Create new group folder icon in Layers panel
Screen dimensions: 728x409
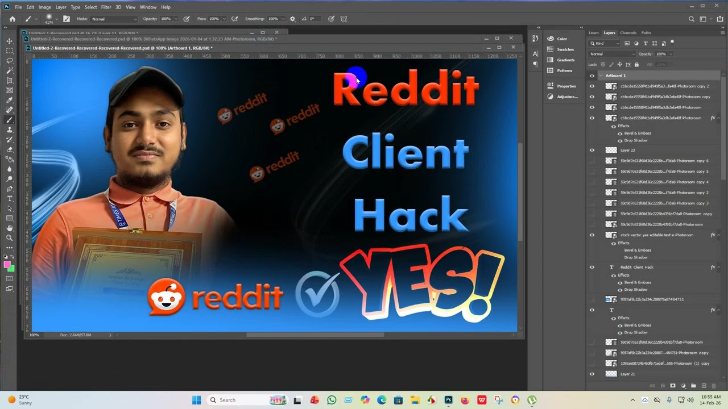(x=693, y=386)
